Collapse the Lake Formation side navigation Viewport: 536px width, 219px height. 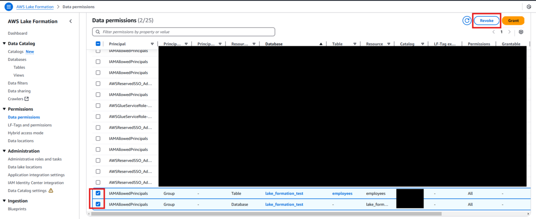point(71,21)
